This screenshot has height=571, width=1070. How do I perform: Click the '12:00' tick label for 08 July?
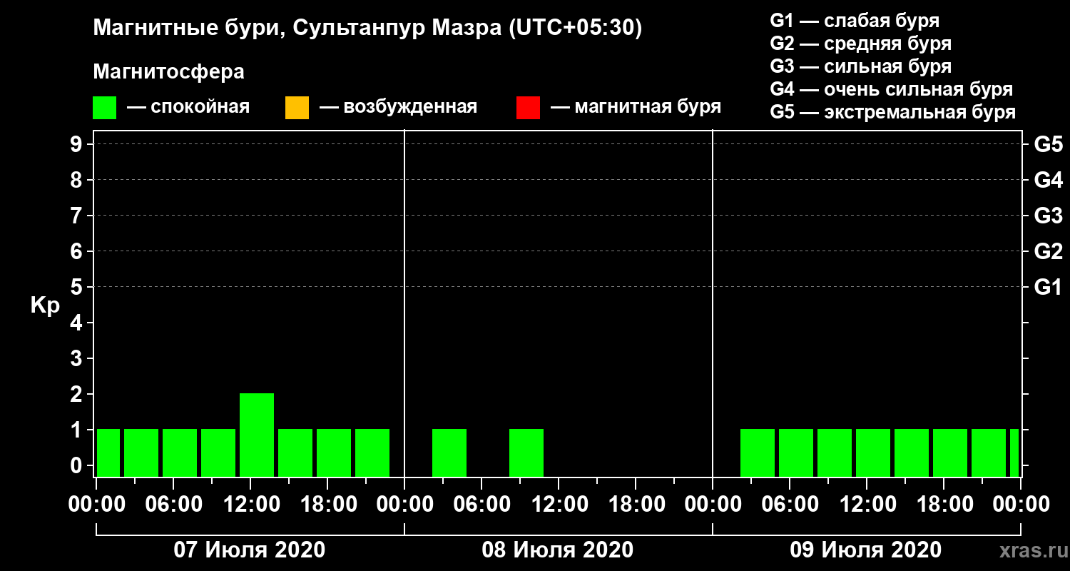click(559, 504)
